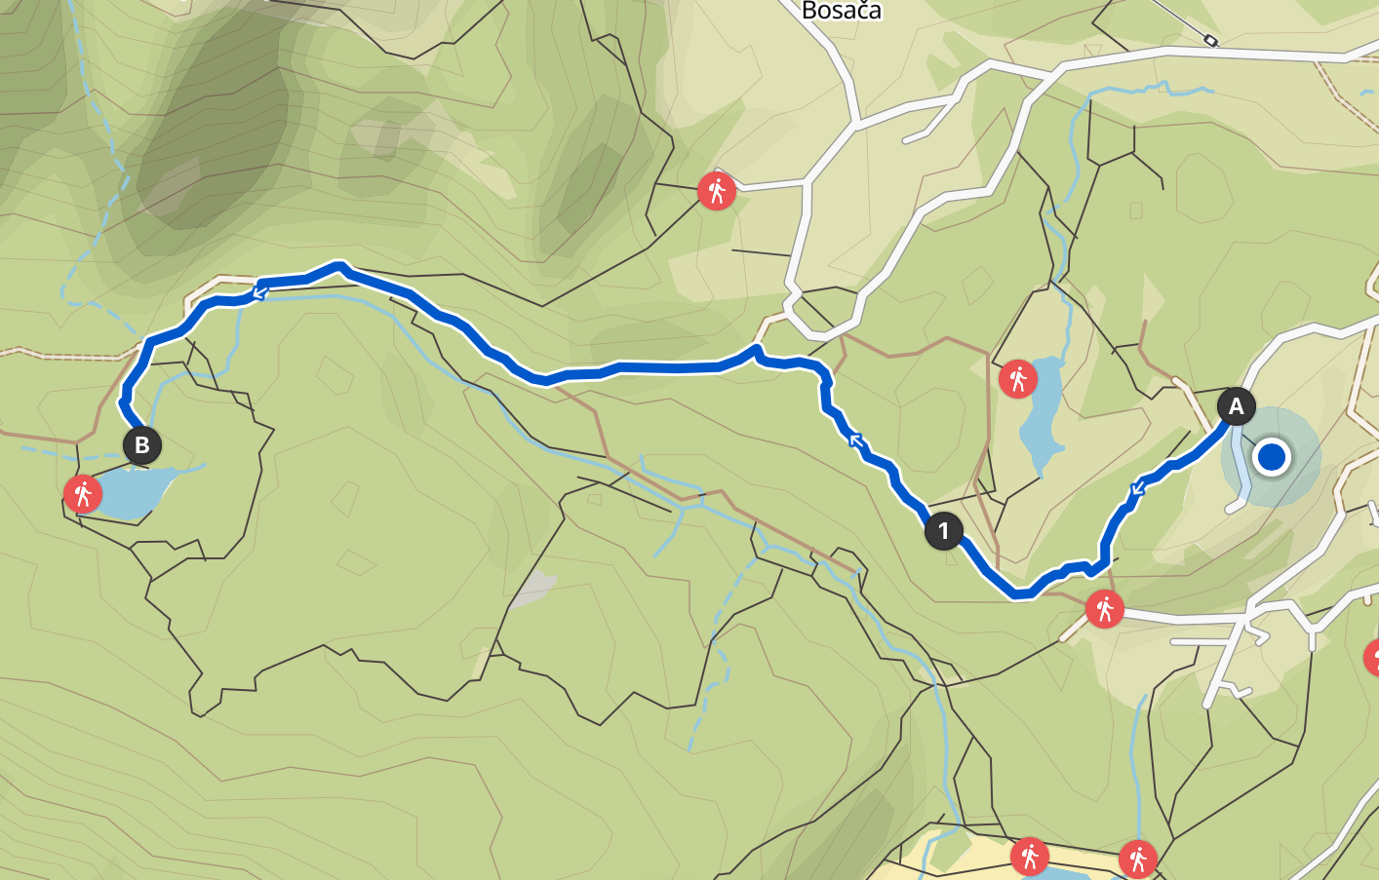Click the cable line station marker near top road
The height and width of the screenshot is (880, 1379).
tap(1210, 40)
